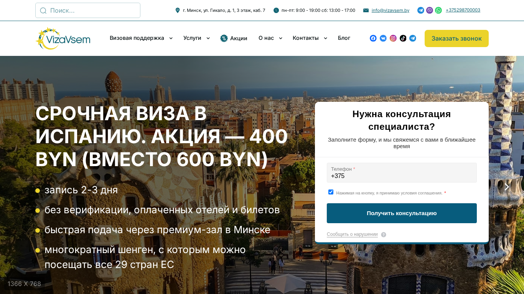The image size is (524, 294).
Task: Open the О нас menu item
Action: coord(266,38)
